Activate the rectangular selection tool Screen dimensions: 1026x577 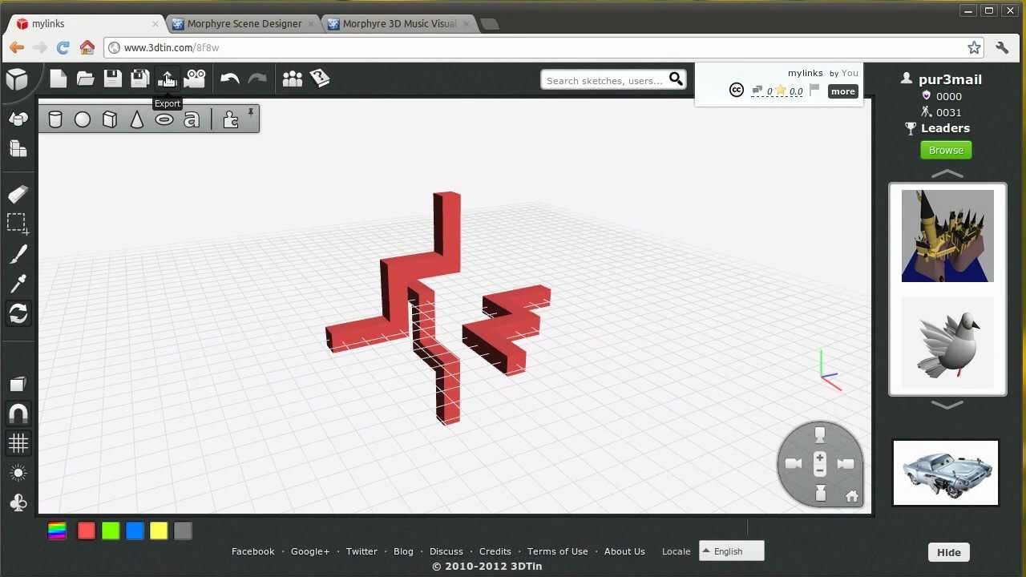coord(18,223)
